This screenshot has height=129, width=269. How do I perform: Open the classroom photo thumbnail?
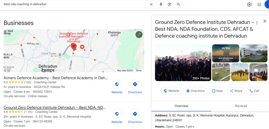pos(258,72)
